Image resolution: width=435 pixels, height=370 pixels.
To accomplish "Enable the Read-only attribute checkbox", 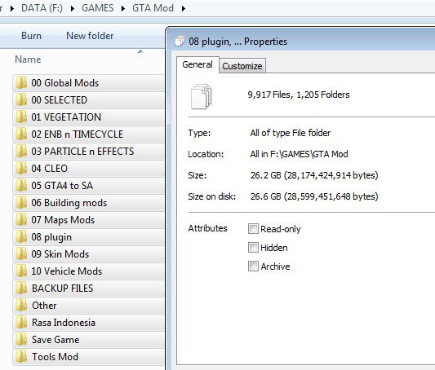I will click(x=253, y=229).
